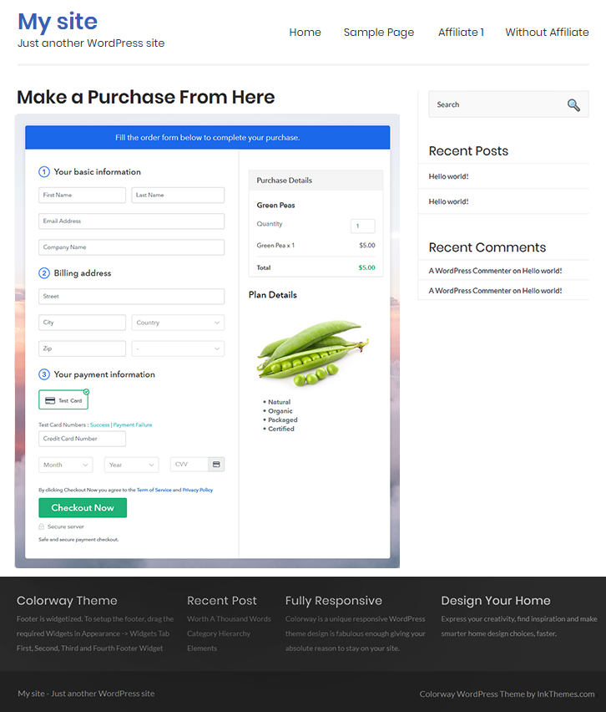Click the step 2 billing address number icon
Image resolution: width=606 pixels, height=712 pixels.
click(44, 273)
